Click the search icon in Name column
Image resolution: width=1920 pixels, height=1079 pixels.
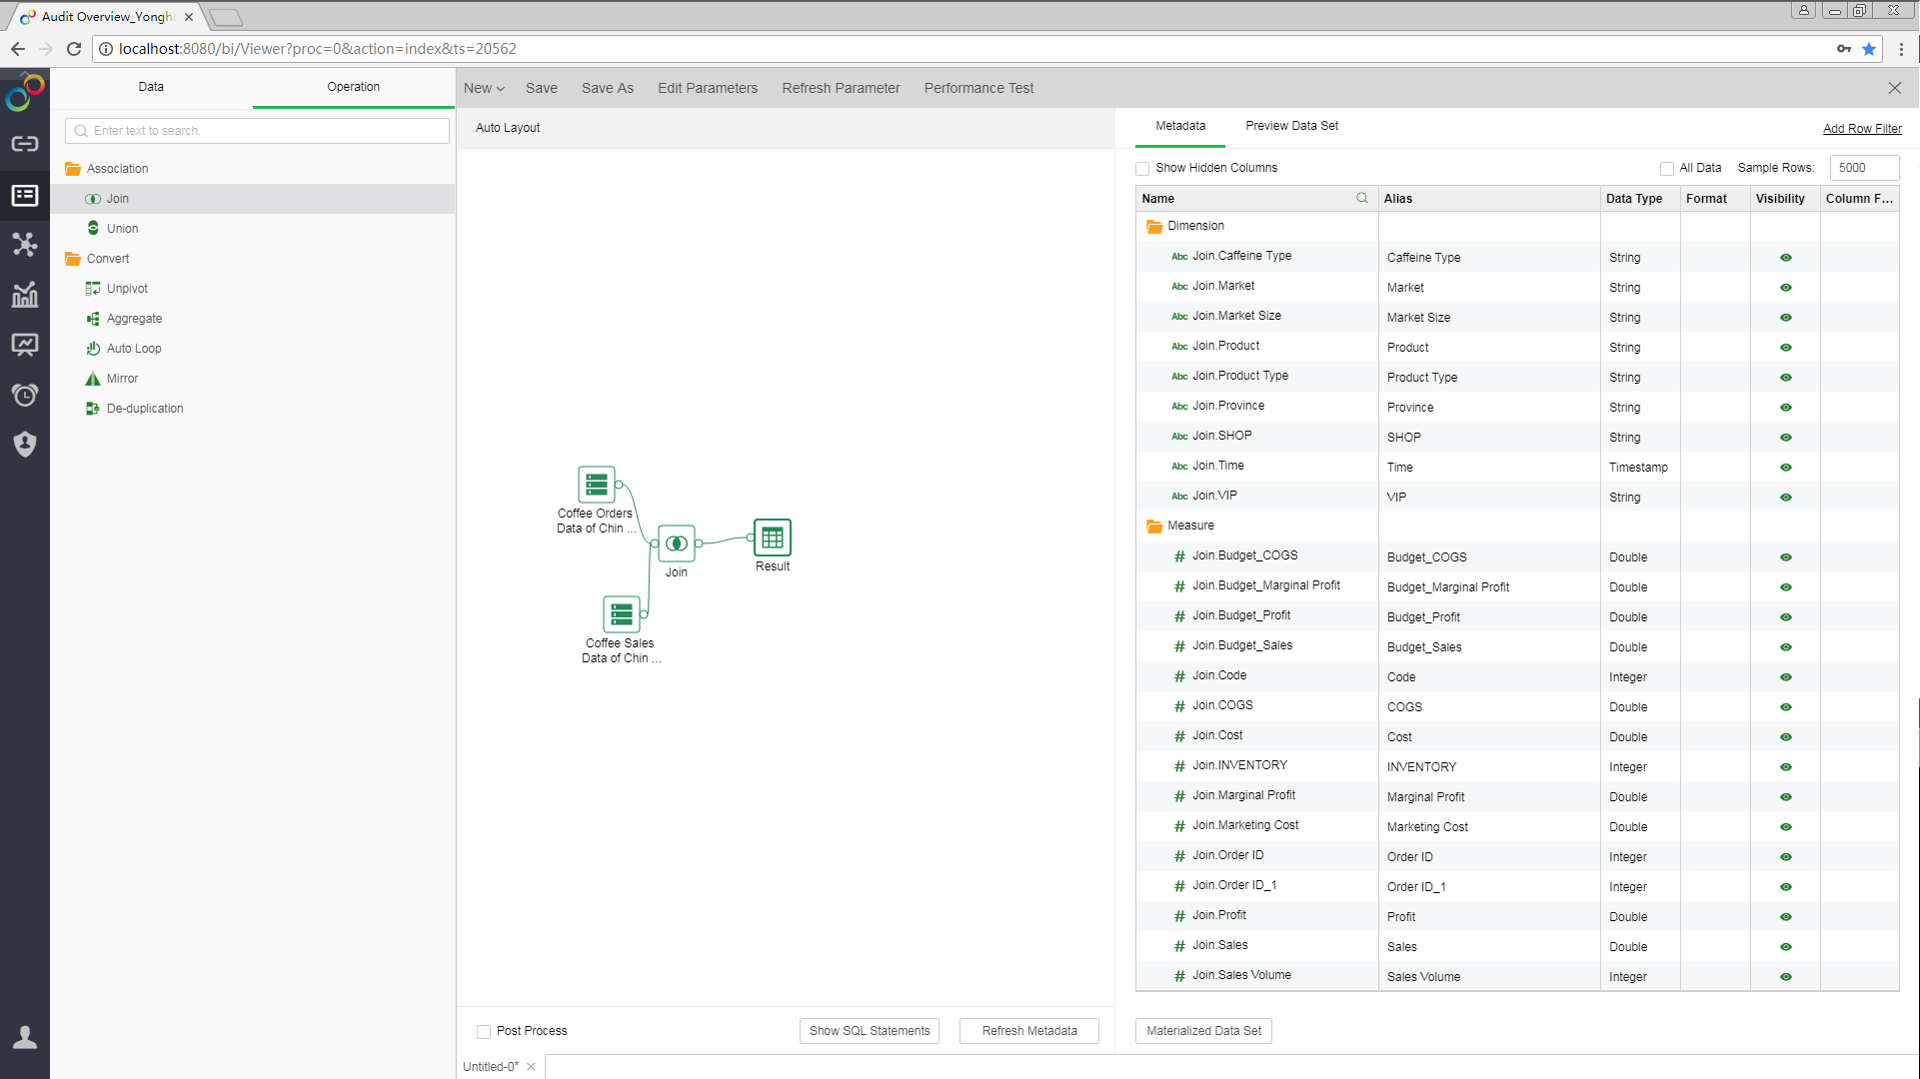pyautogui.click(x=1361, y=198)
